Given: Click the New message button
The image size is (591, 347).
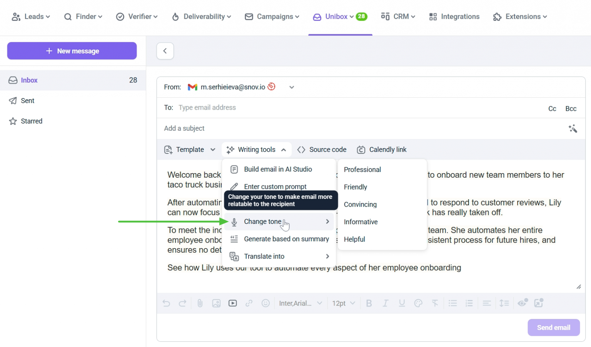Looking at the screenshot, I should pos(72,51).
